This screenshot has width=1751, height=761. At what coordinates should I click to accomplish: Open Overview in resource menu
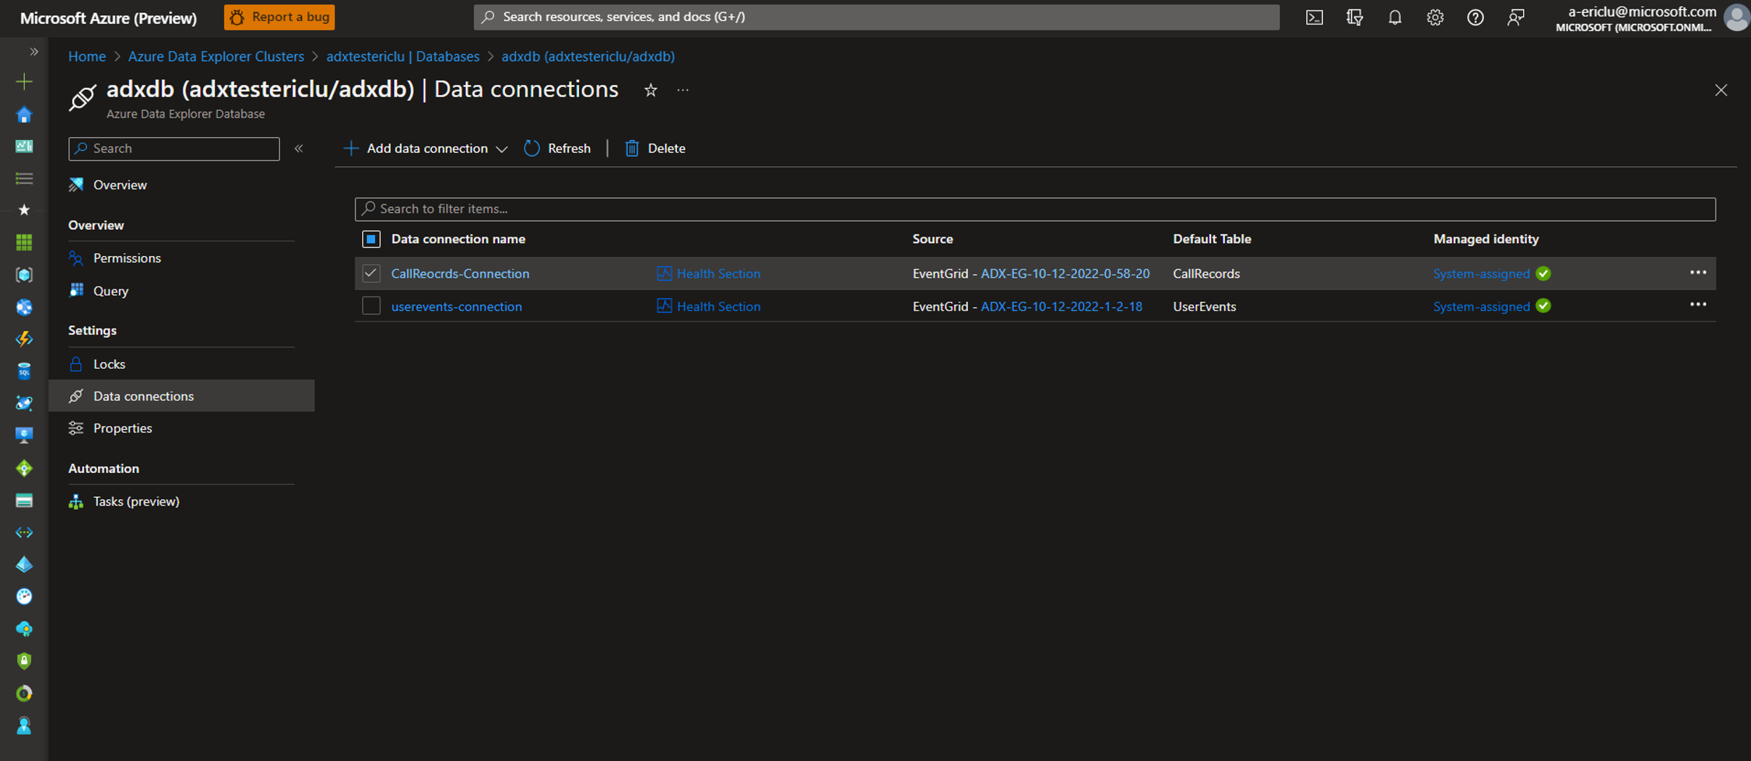120,185
